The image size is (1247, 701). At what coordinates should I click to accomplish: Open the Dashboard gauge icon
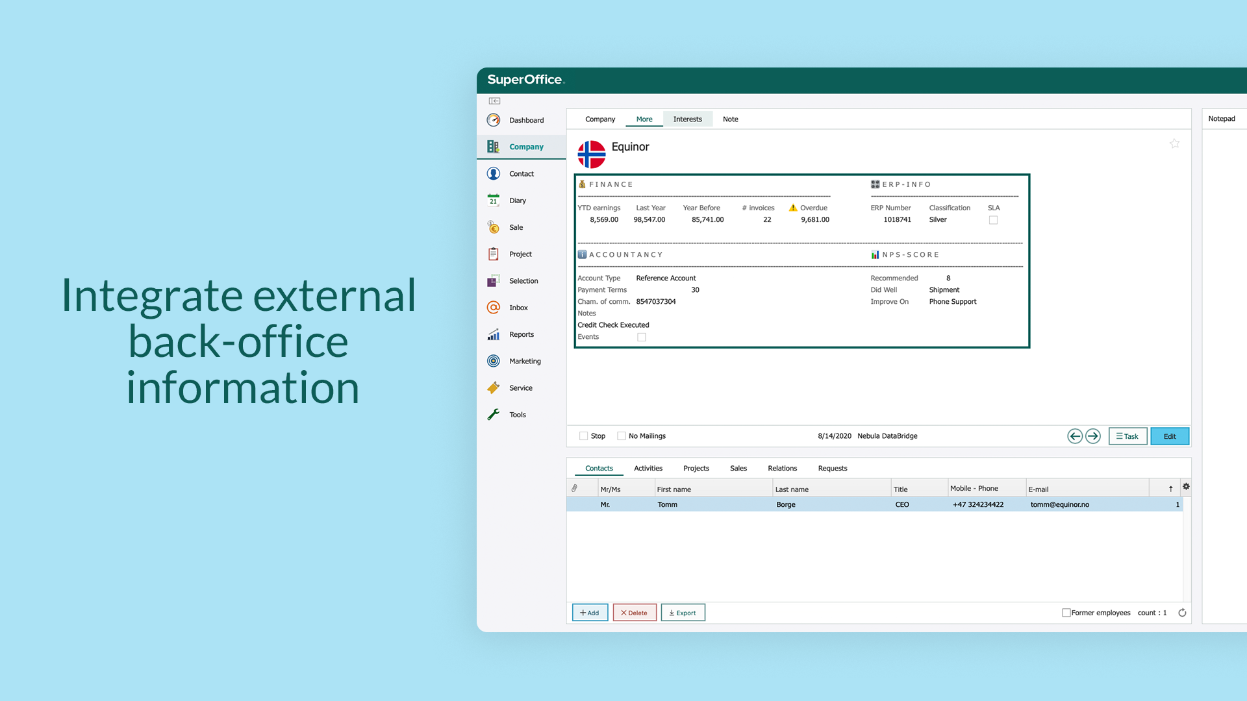click(x=494, y=120)
